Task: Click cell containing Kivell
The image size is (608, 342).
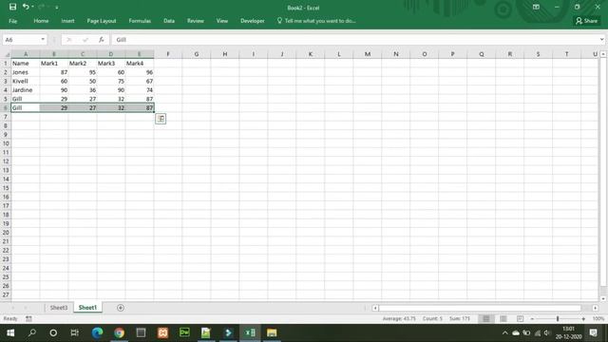Action: pos(26,81)
